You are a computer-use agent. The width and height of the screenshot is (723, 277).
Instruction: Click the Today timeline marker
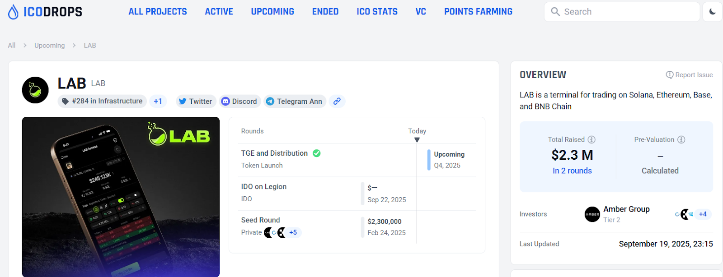417,139
